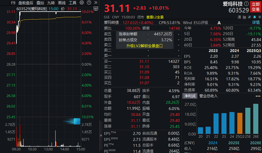Image resolution: width=262 pixels, height=153 pixels.
Task: Click the 立即交易 button
Action: (256, 7)
